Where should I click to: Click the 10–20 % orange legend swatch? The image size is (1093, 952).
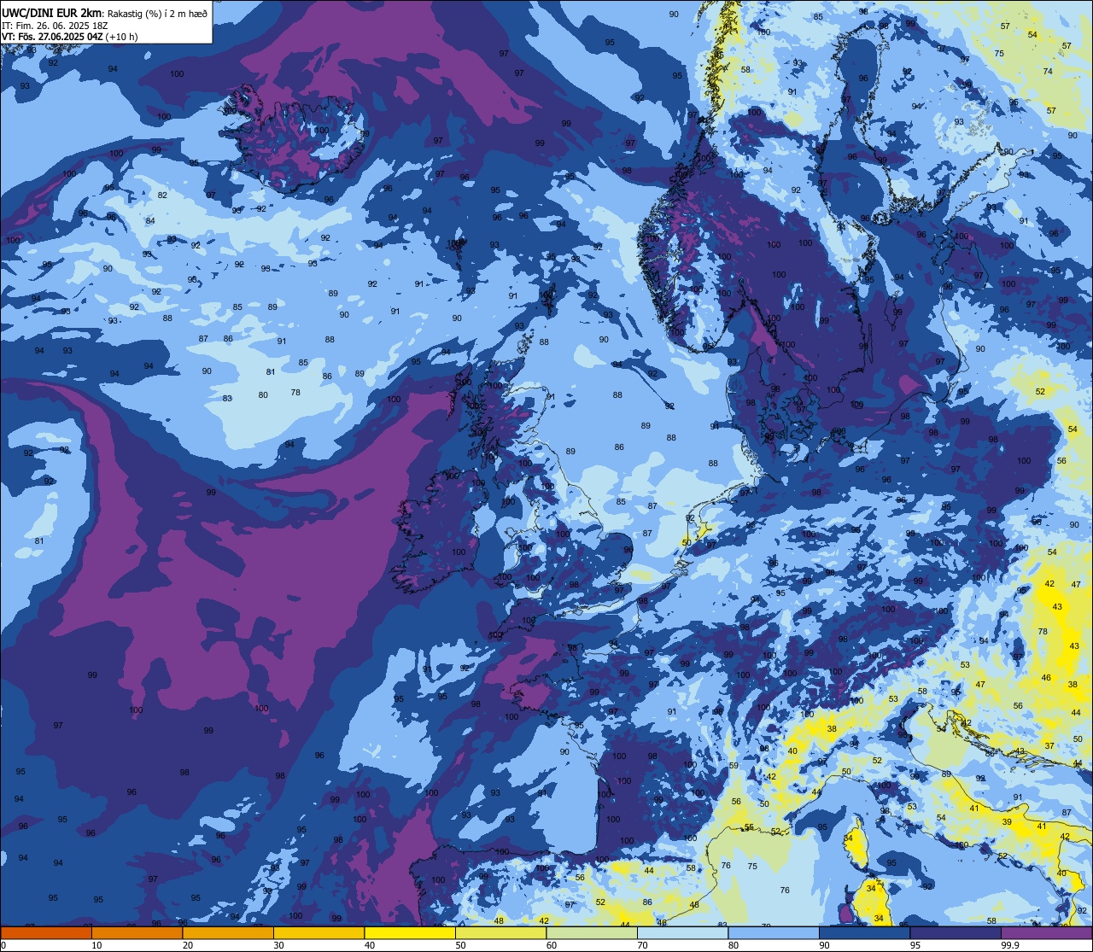[137, 933]
